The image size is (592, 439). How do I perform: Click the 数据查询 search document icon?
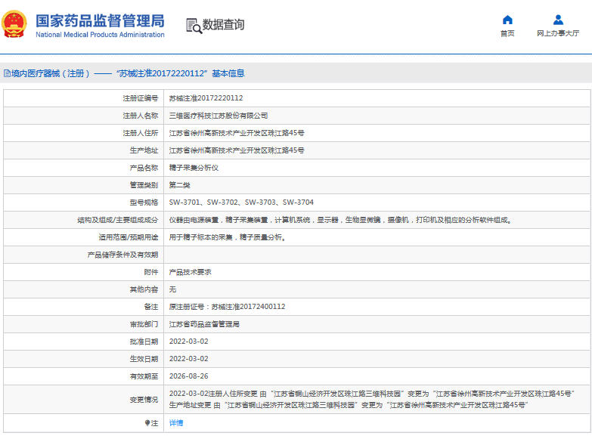[x=194, y=26]
